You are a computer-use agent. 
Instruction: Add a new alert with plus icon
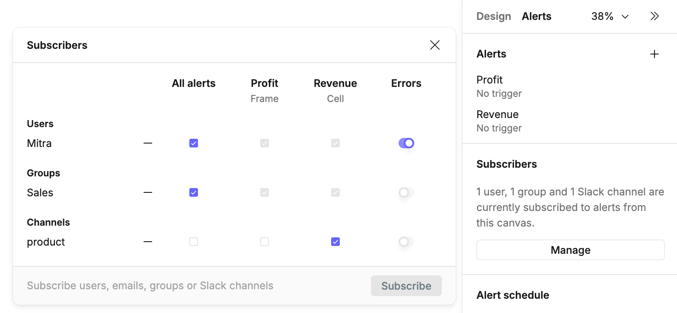pos(655,54)
